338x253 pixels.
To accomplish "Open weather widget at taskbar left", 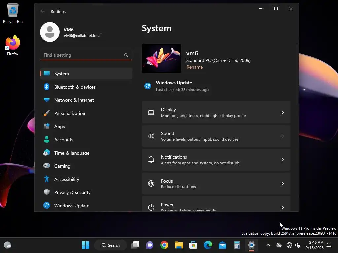I will click(8, 245).
